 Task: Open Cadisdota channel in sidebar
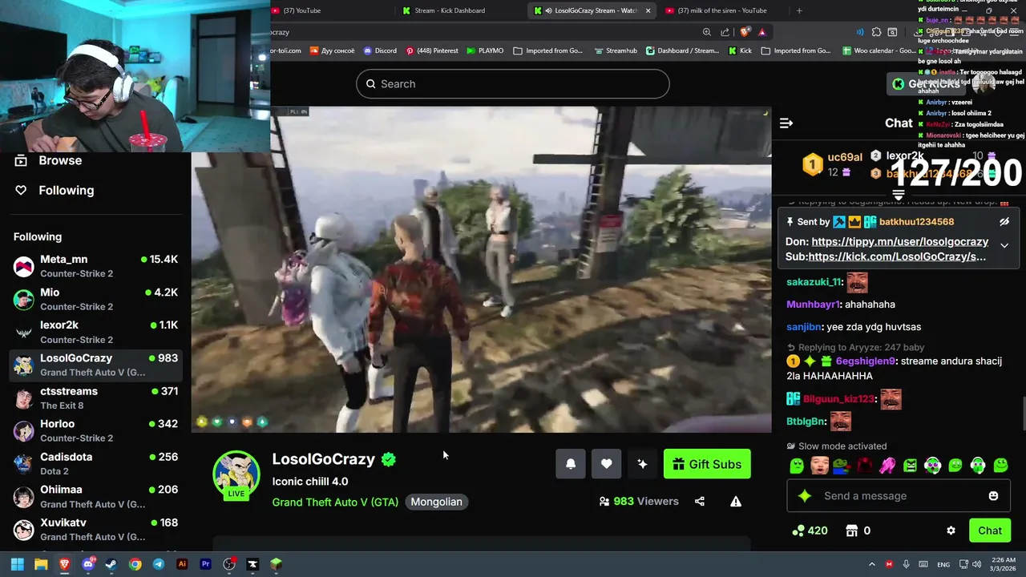(x=95, y=463)
